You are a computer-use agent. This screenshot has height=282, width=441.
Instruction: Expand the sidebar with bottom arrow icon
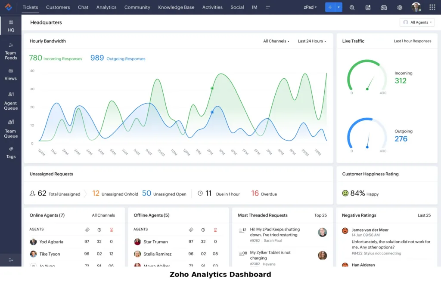[x=11, y=261]
